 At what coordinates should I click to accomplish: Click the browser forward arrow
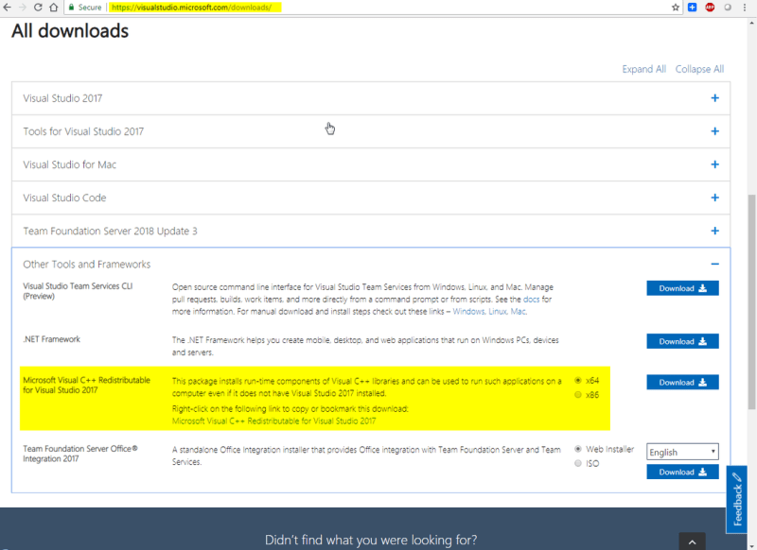(22, 8)
